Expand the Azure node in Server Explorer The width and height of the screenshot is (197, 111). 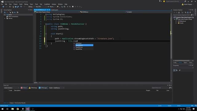pyautogui.click(x=5, y=15)
